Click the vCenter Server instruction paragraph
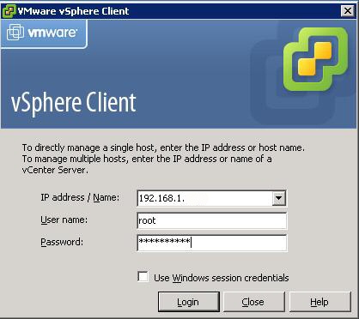 tap(163, 159)
